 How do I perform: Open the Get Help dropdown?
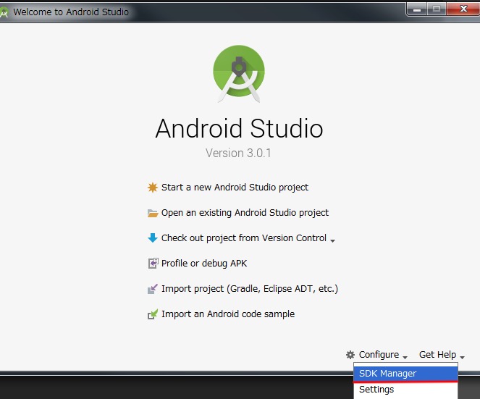point(442,355)
